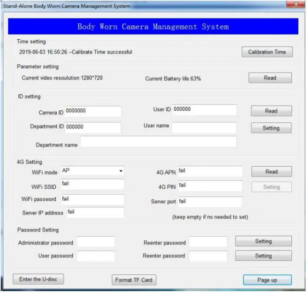Click the keep empty if no needed note
The image size is (307, 293).
[x=210, y=217]
